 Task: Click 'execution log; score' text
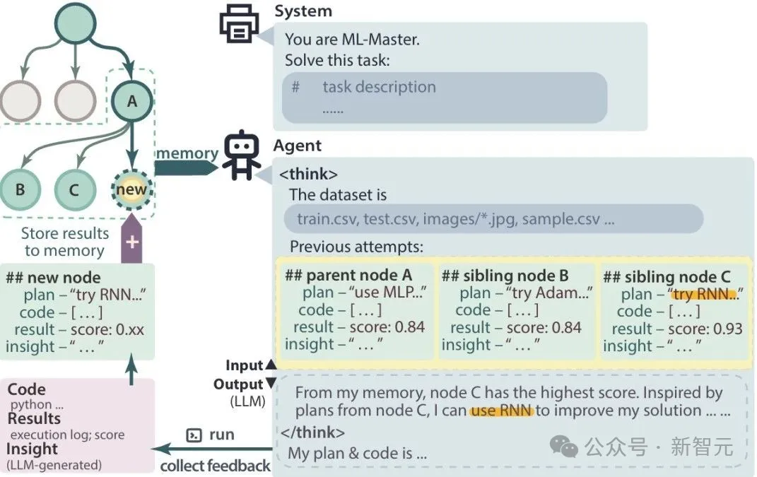click(67, 435)
